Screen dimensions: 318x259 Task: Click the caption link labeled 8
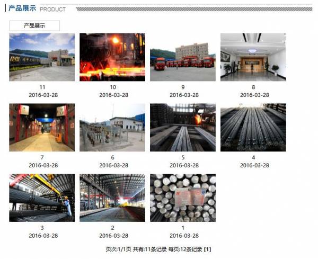(253, 87)
